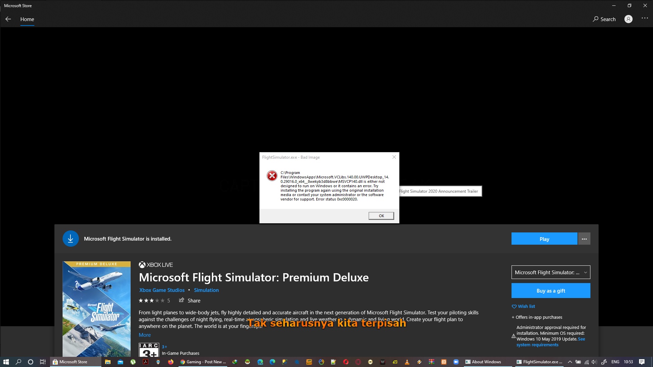Open the Action Center notifications icon
Screen dimensions: 653x367
coord(642,362)
